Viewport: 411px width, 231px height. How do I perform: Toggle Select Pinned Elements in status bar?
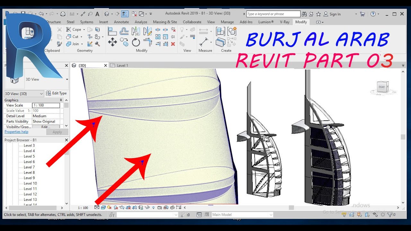coord(359,215)
